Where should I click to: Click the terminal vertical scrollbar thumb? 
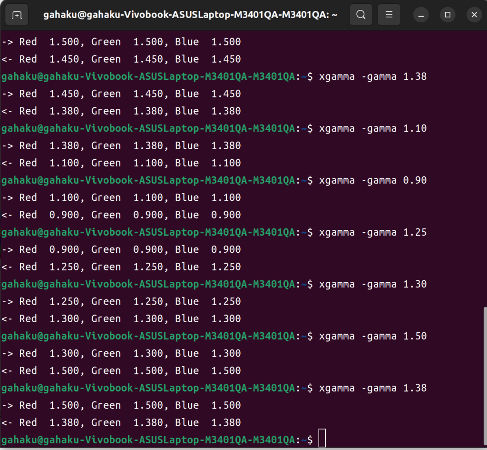click(485, 376)
